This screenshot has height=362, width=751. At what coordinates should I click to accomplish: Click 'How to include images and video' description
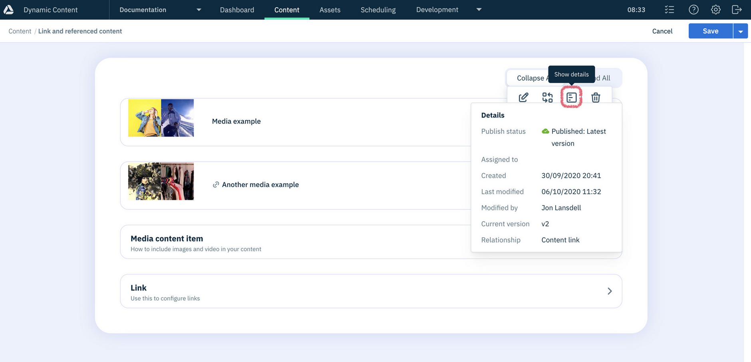tap(196, 249)
